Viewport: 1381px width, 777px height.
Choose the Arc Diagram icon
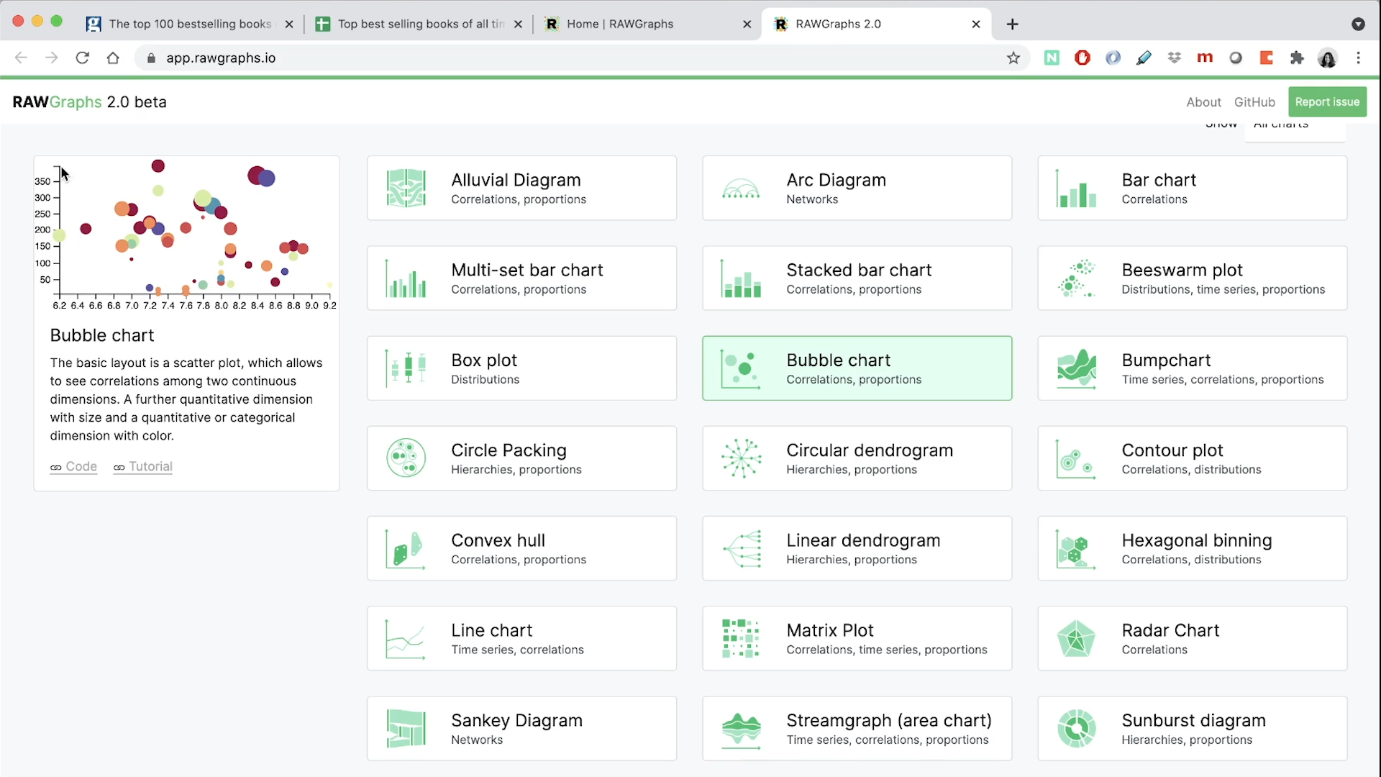point(741,189)
